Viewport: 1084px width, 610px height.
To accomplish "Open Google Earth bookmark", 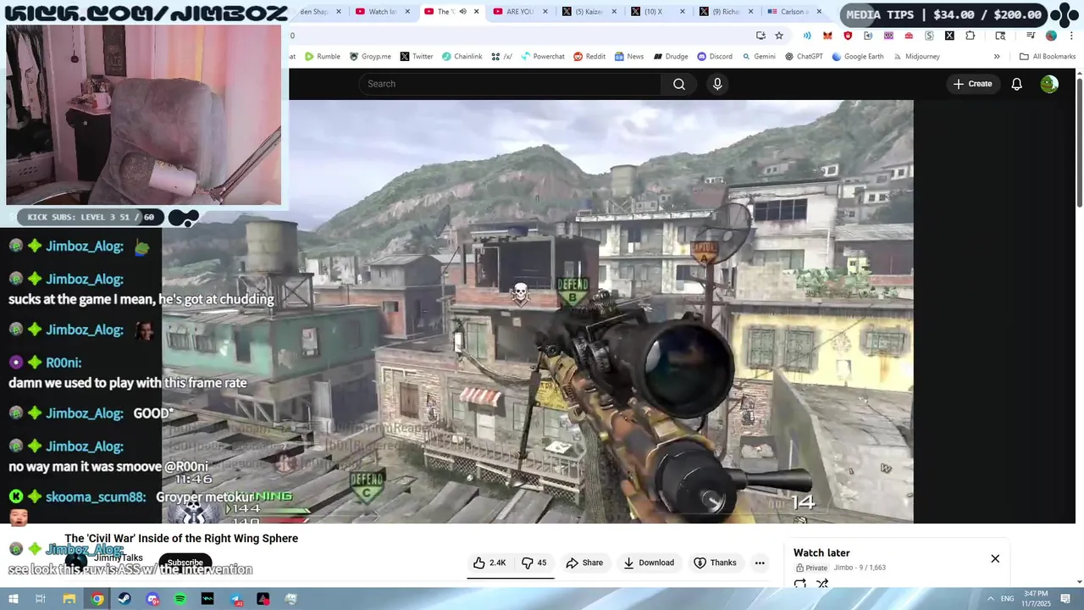I will (858, 57).
